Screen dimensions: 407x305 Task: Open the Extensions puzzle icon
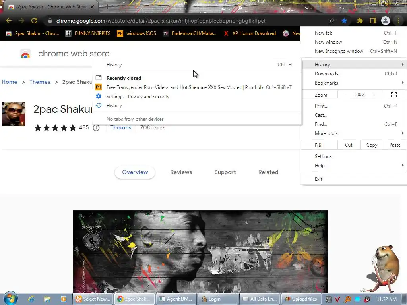[360, 21]
